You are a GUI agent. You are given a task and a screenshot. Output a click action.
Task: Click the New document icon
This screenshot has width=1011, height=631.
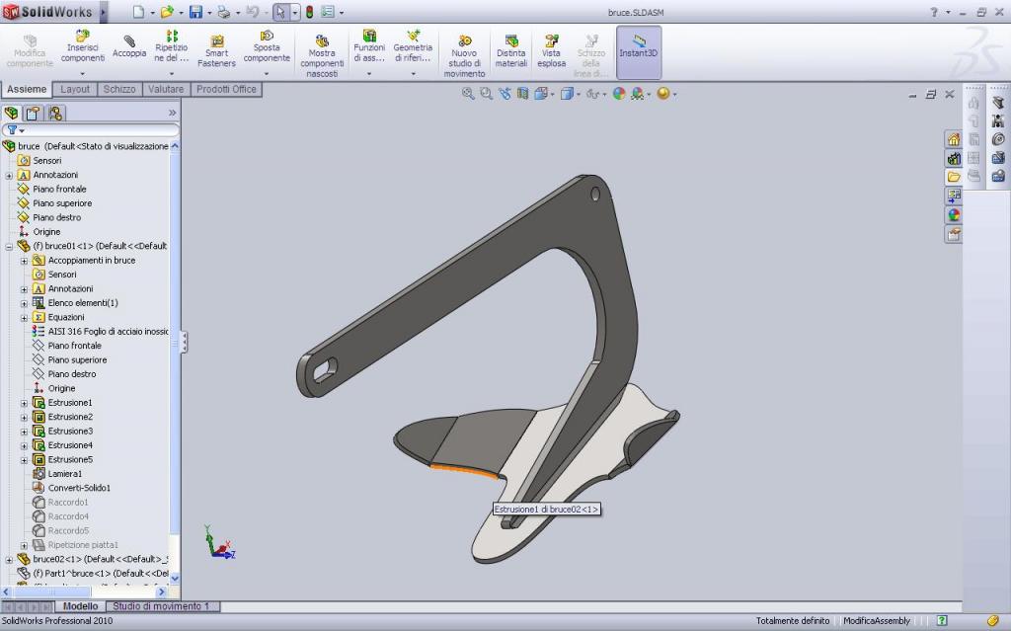coord(138,12)
